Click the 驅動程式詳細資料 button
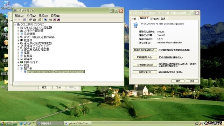This screenshot has width=224, height=126. (145, 50)
